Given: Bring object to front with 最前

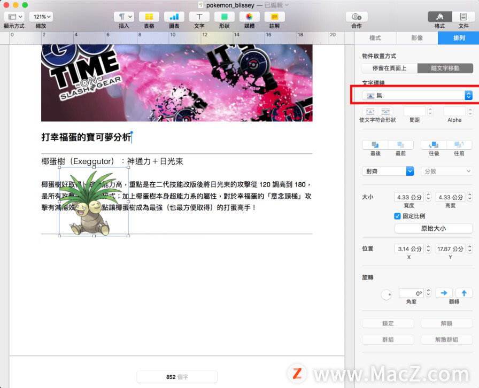Looking at the screenshot, I should [401, 144].
